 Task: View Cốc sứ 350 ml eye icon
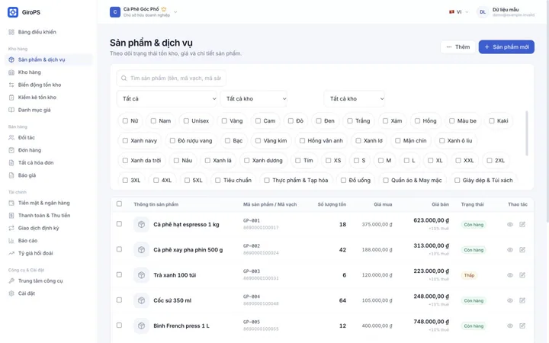coord(510,300)
